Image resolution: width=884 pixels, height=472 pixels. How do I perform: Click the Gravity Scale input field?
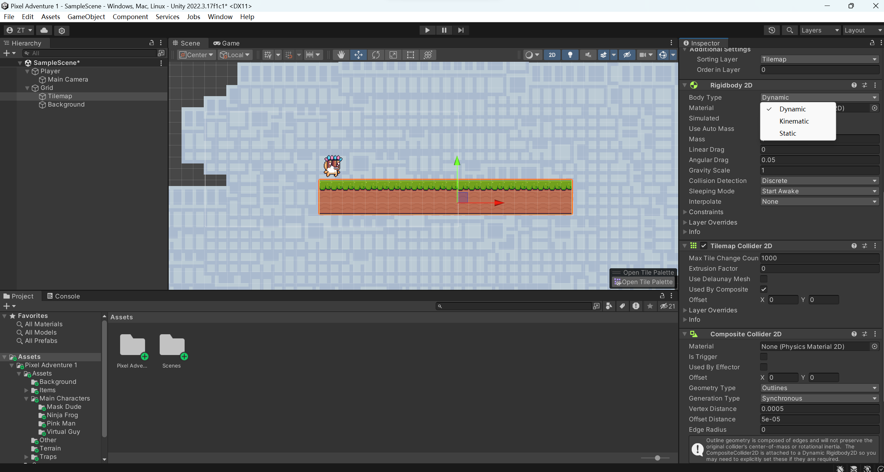tap(819, 170)
